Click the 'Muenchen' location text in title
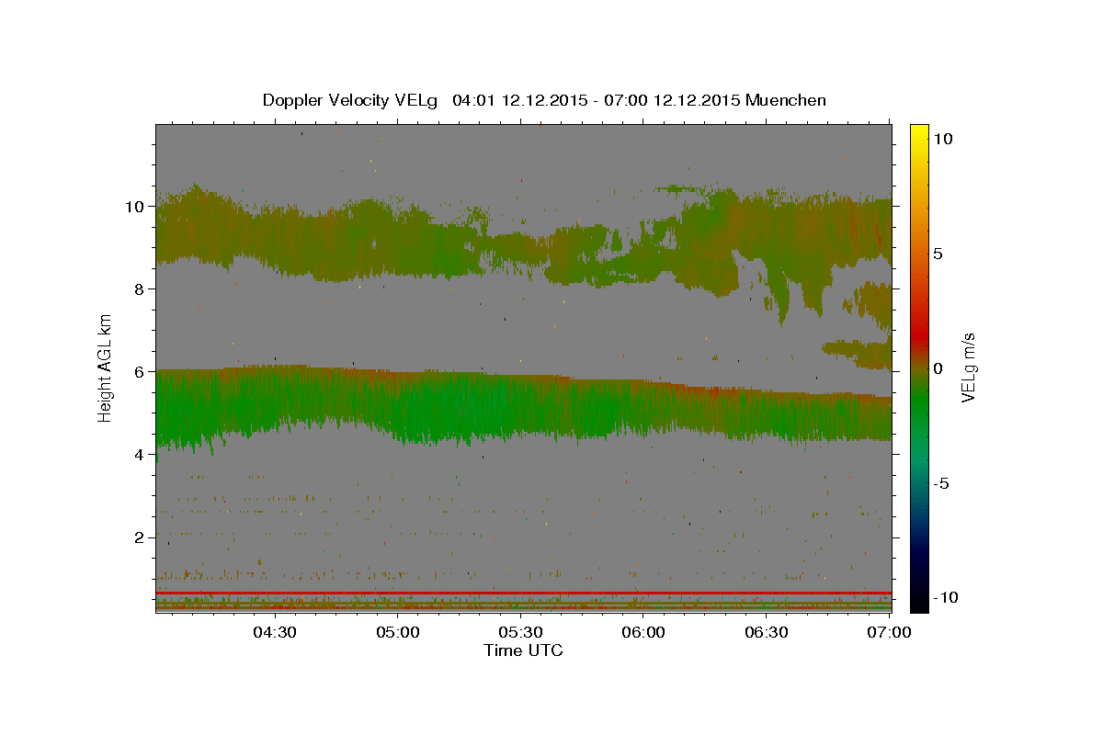Image resolution: width=1103 pixels, height=735 pixels. [x=786, y=100]
